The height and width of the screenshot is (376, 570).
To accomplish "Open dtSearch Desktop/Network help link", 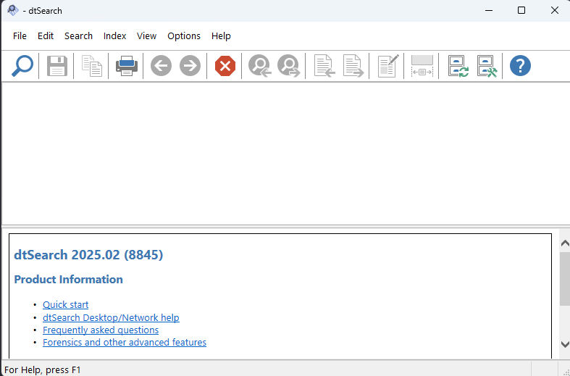I will (x=111, y=318).
